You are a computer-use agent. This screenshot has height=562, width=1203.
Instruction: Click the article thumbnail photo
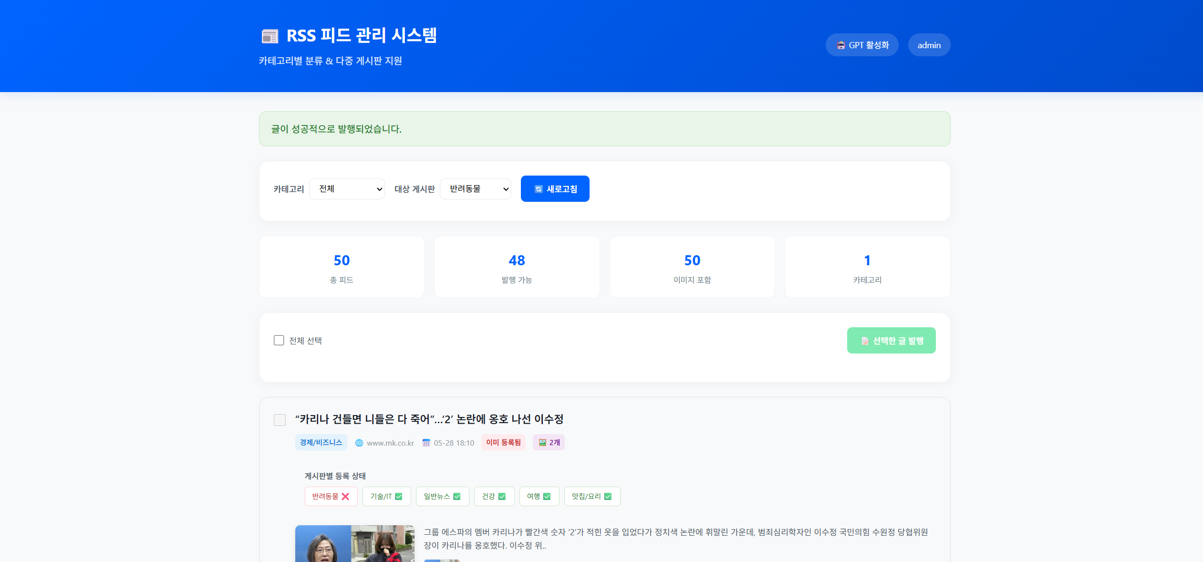355,543
